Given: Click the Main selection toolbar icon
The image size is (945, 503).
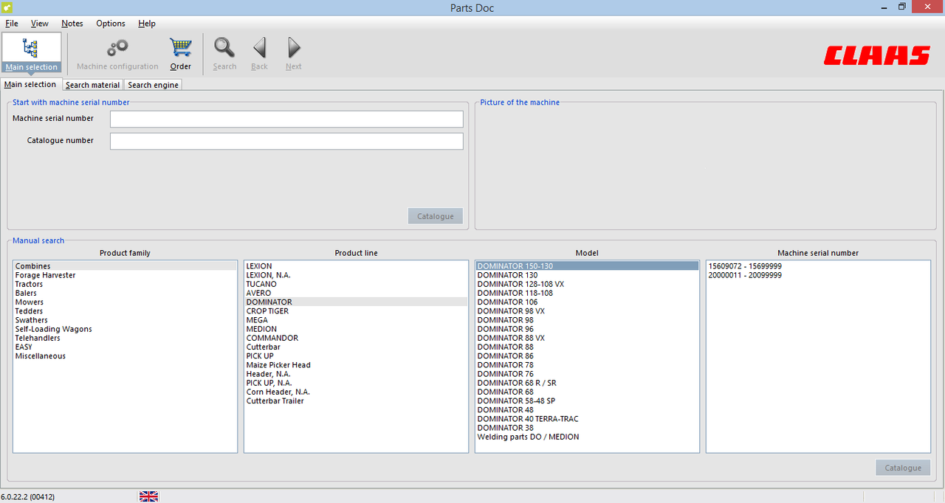Looking at the screenshot, I should pos(31,52).
